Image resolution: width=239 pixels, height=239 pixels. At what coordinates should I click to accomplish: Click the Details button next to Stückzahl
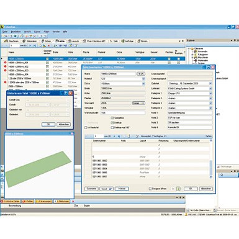pyautogui.click(x=138, y=103)
